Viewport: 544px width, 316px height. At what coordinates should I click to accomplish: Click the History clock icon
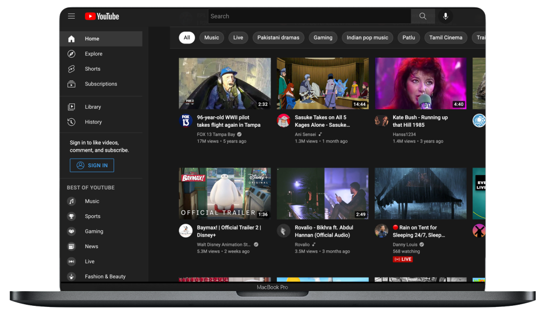coord(72,122)
